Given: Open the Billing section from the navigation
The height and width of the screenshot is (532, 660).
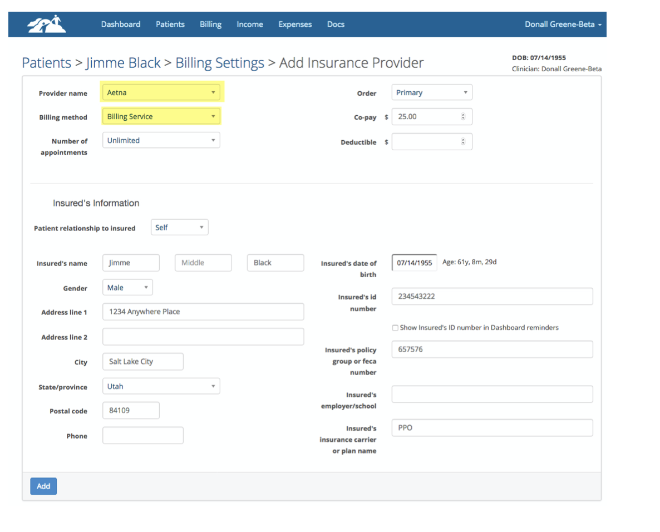Looking at the screenshot, I should click(x=210, y=24).
